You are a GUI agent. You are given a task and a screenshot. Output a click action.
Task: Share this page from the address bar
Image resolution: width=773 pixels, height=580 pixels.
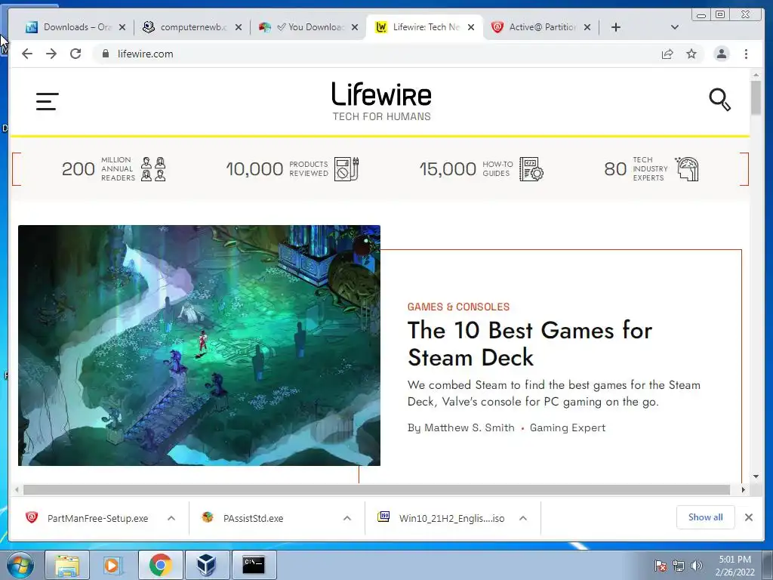[x=667, y=54]
